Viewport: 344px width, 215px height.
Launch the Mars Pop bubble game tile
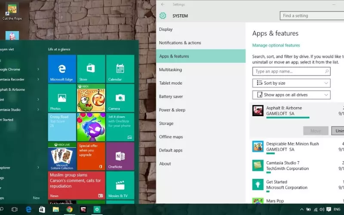pos(91,127)
